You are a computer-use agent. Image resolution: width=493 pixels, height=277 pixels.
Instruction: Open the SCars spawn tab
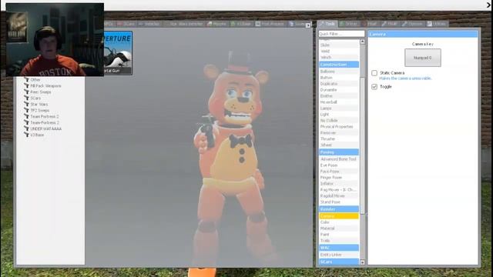(126, 24)
